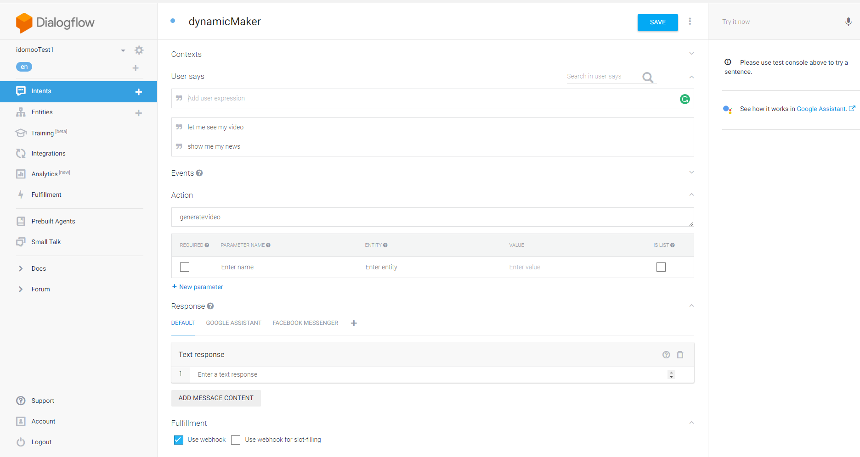Collapse the Response section
Screen dimensions: 860x457
[x=691, y=306]
